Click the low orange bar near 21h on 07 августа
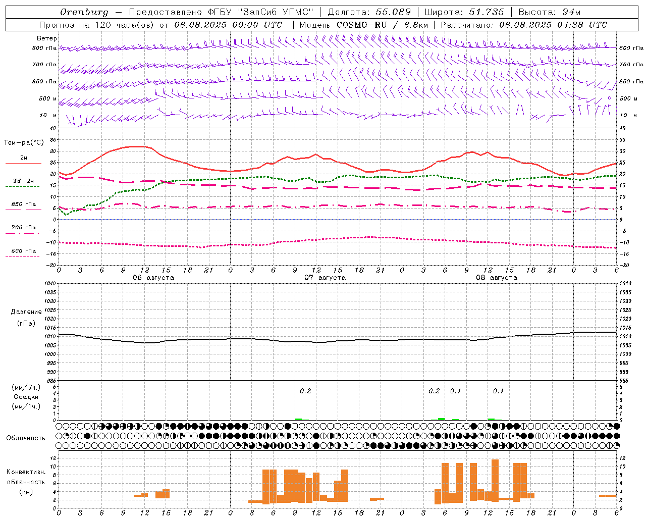 [377, 499]
